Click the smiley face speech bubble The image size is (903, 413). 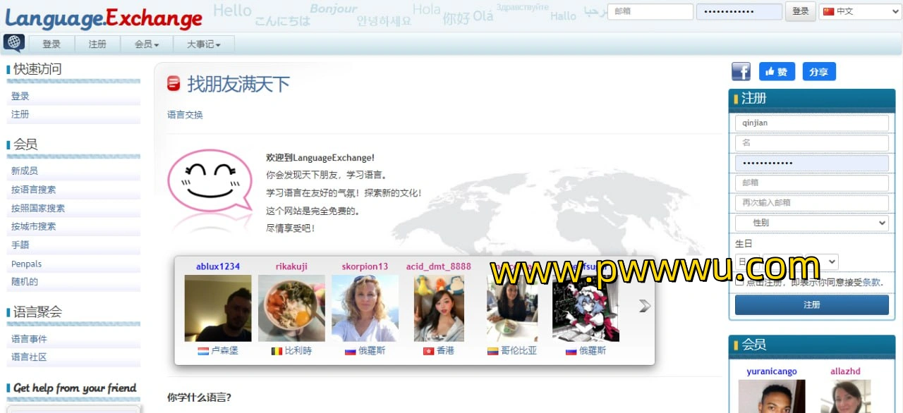pyautogui.click(x=210, y=181)
